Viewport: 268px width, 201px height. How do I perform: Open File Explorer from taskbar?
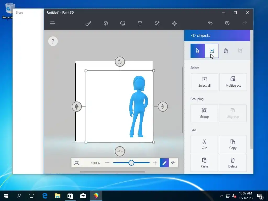click(x=57, y=196)
